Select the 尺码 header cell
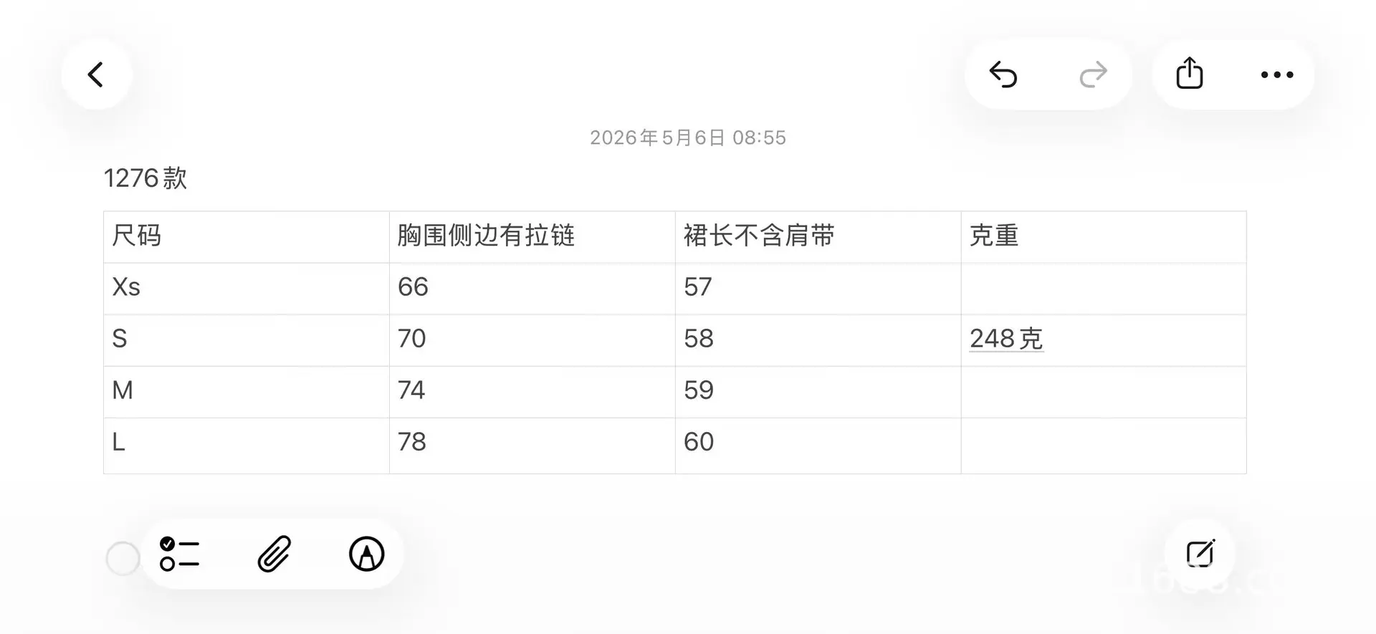1376x634 pixels. (x=247, y=236)
